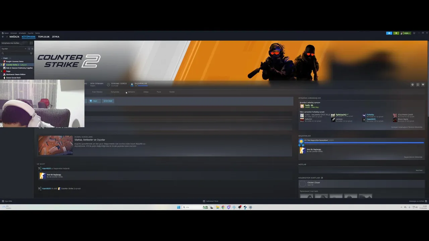View all friends who play link
The height and width of the screenshot is (241, 429).
pos(407,127)
